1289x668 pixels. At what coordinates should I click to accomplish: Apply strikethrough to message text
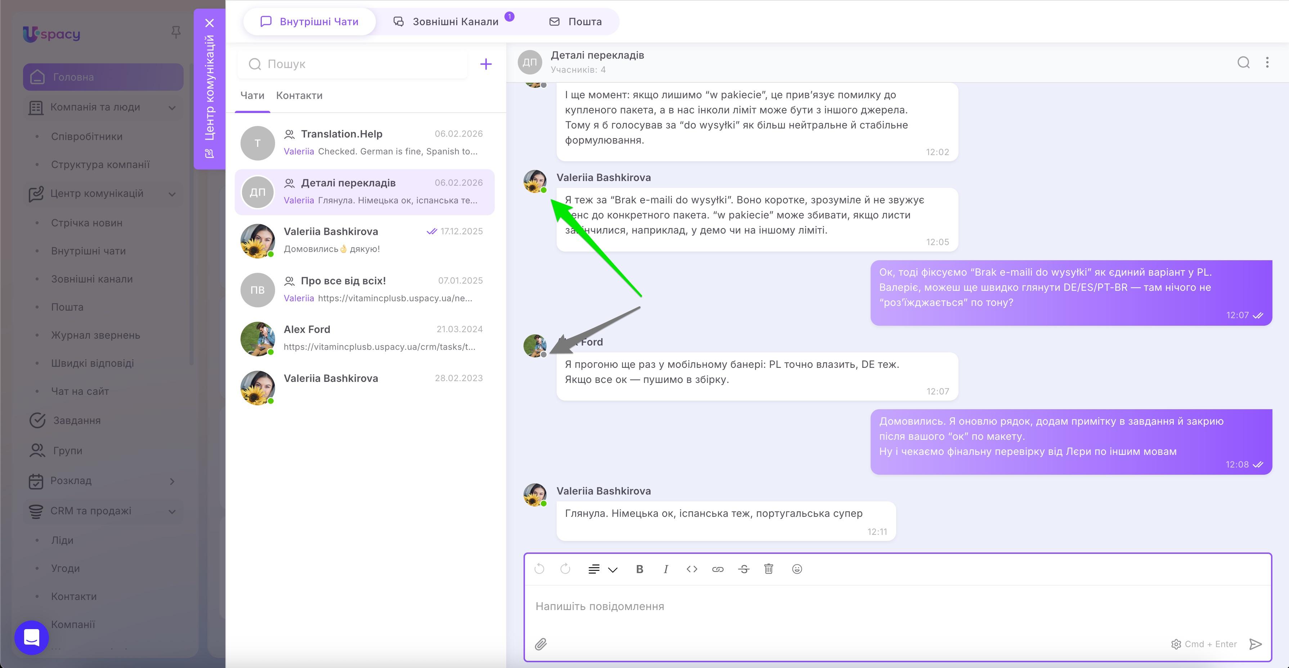click(744, 569)
